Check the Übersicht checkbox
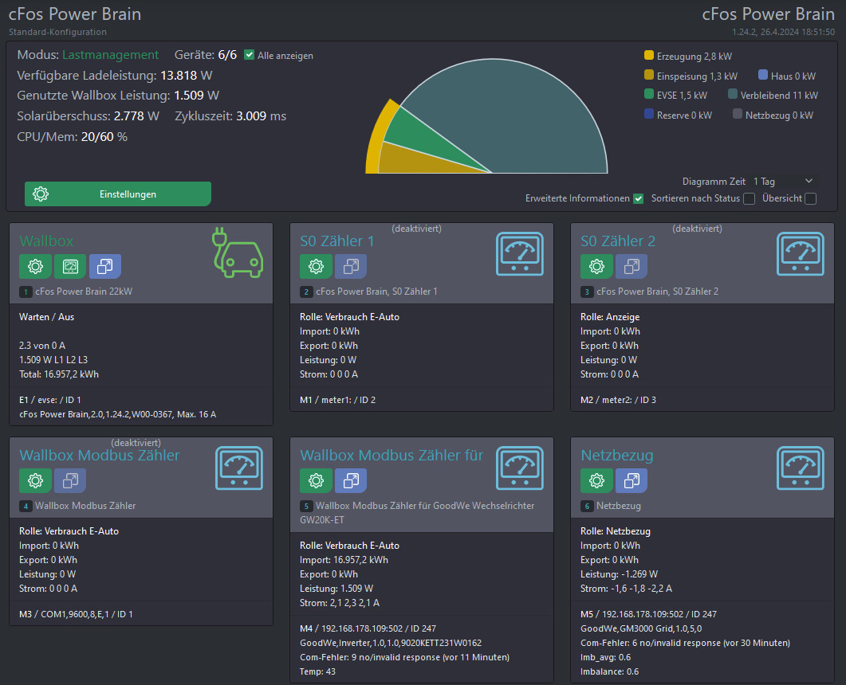This screenshot has height=685, width=846. coord(810,198)
